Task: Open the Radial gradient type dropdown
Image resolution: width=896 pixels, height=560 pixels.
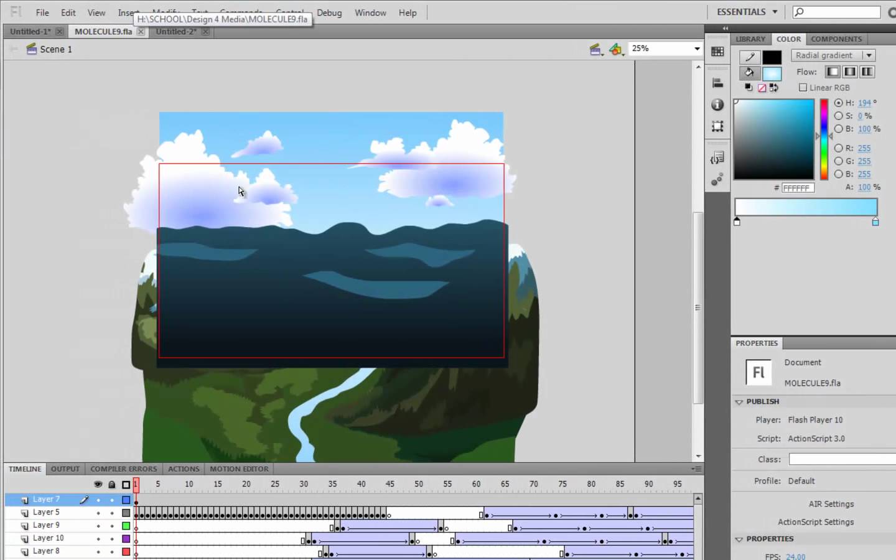Action: pyautogui.click(x=833, y=55)
